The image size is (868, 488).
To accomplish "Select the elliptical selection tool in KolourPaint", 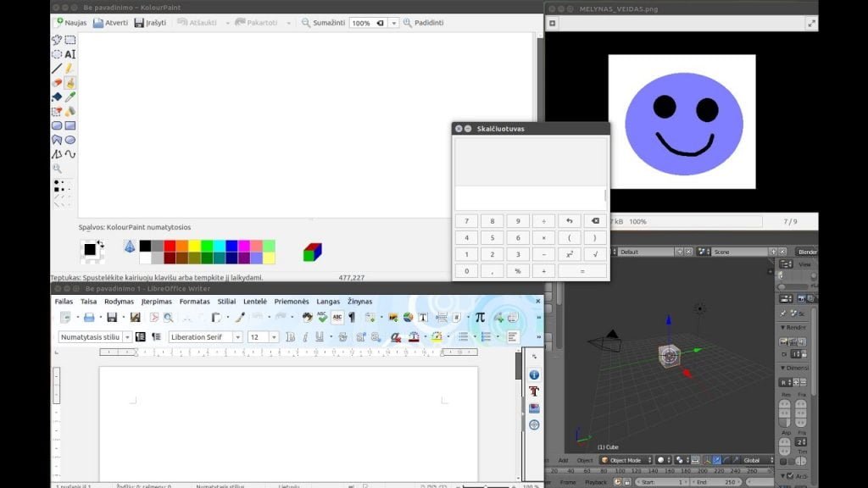I will coord(57,54).
